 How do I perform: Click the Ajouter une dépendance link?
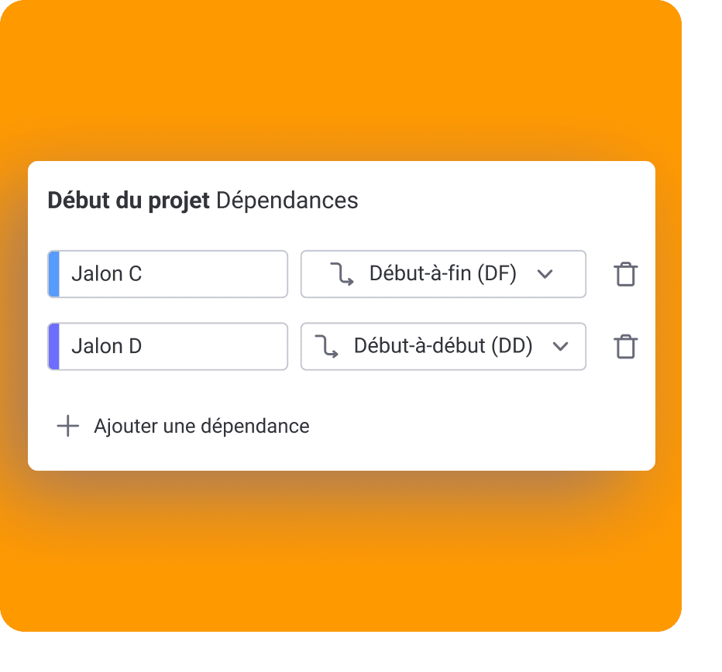201,426
